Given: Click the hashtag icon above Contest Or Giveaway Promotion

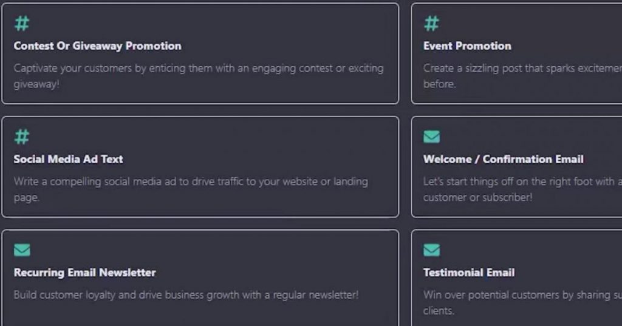Looking at the screenshot, I should pos(22,24).
